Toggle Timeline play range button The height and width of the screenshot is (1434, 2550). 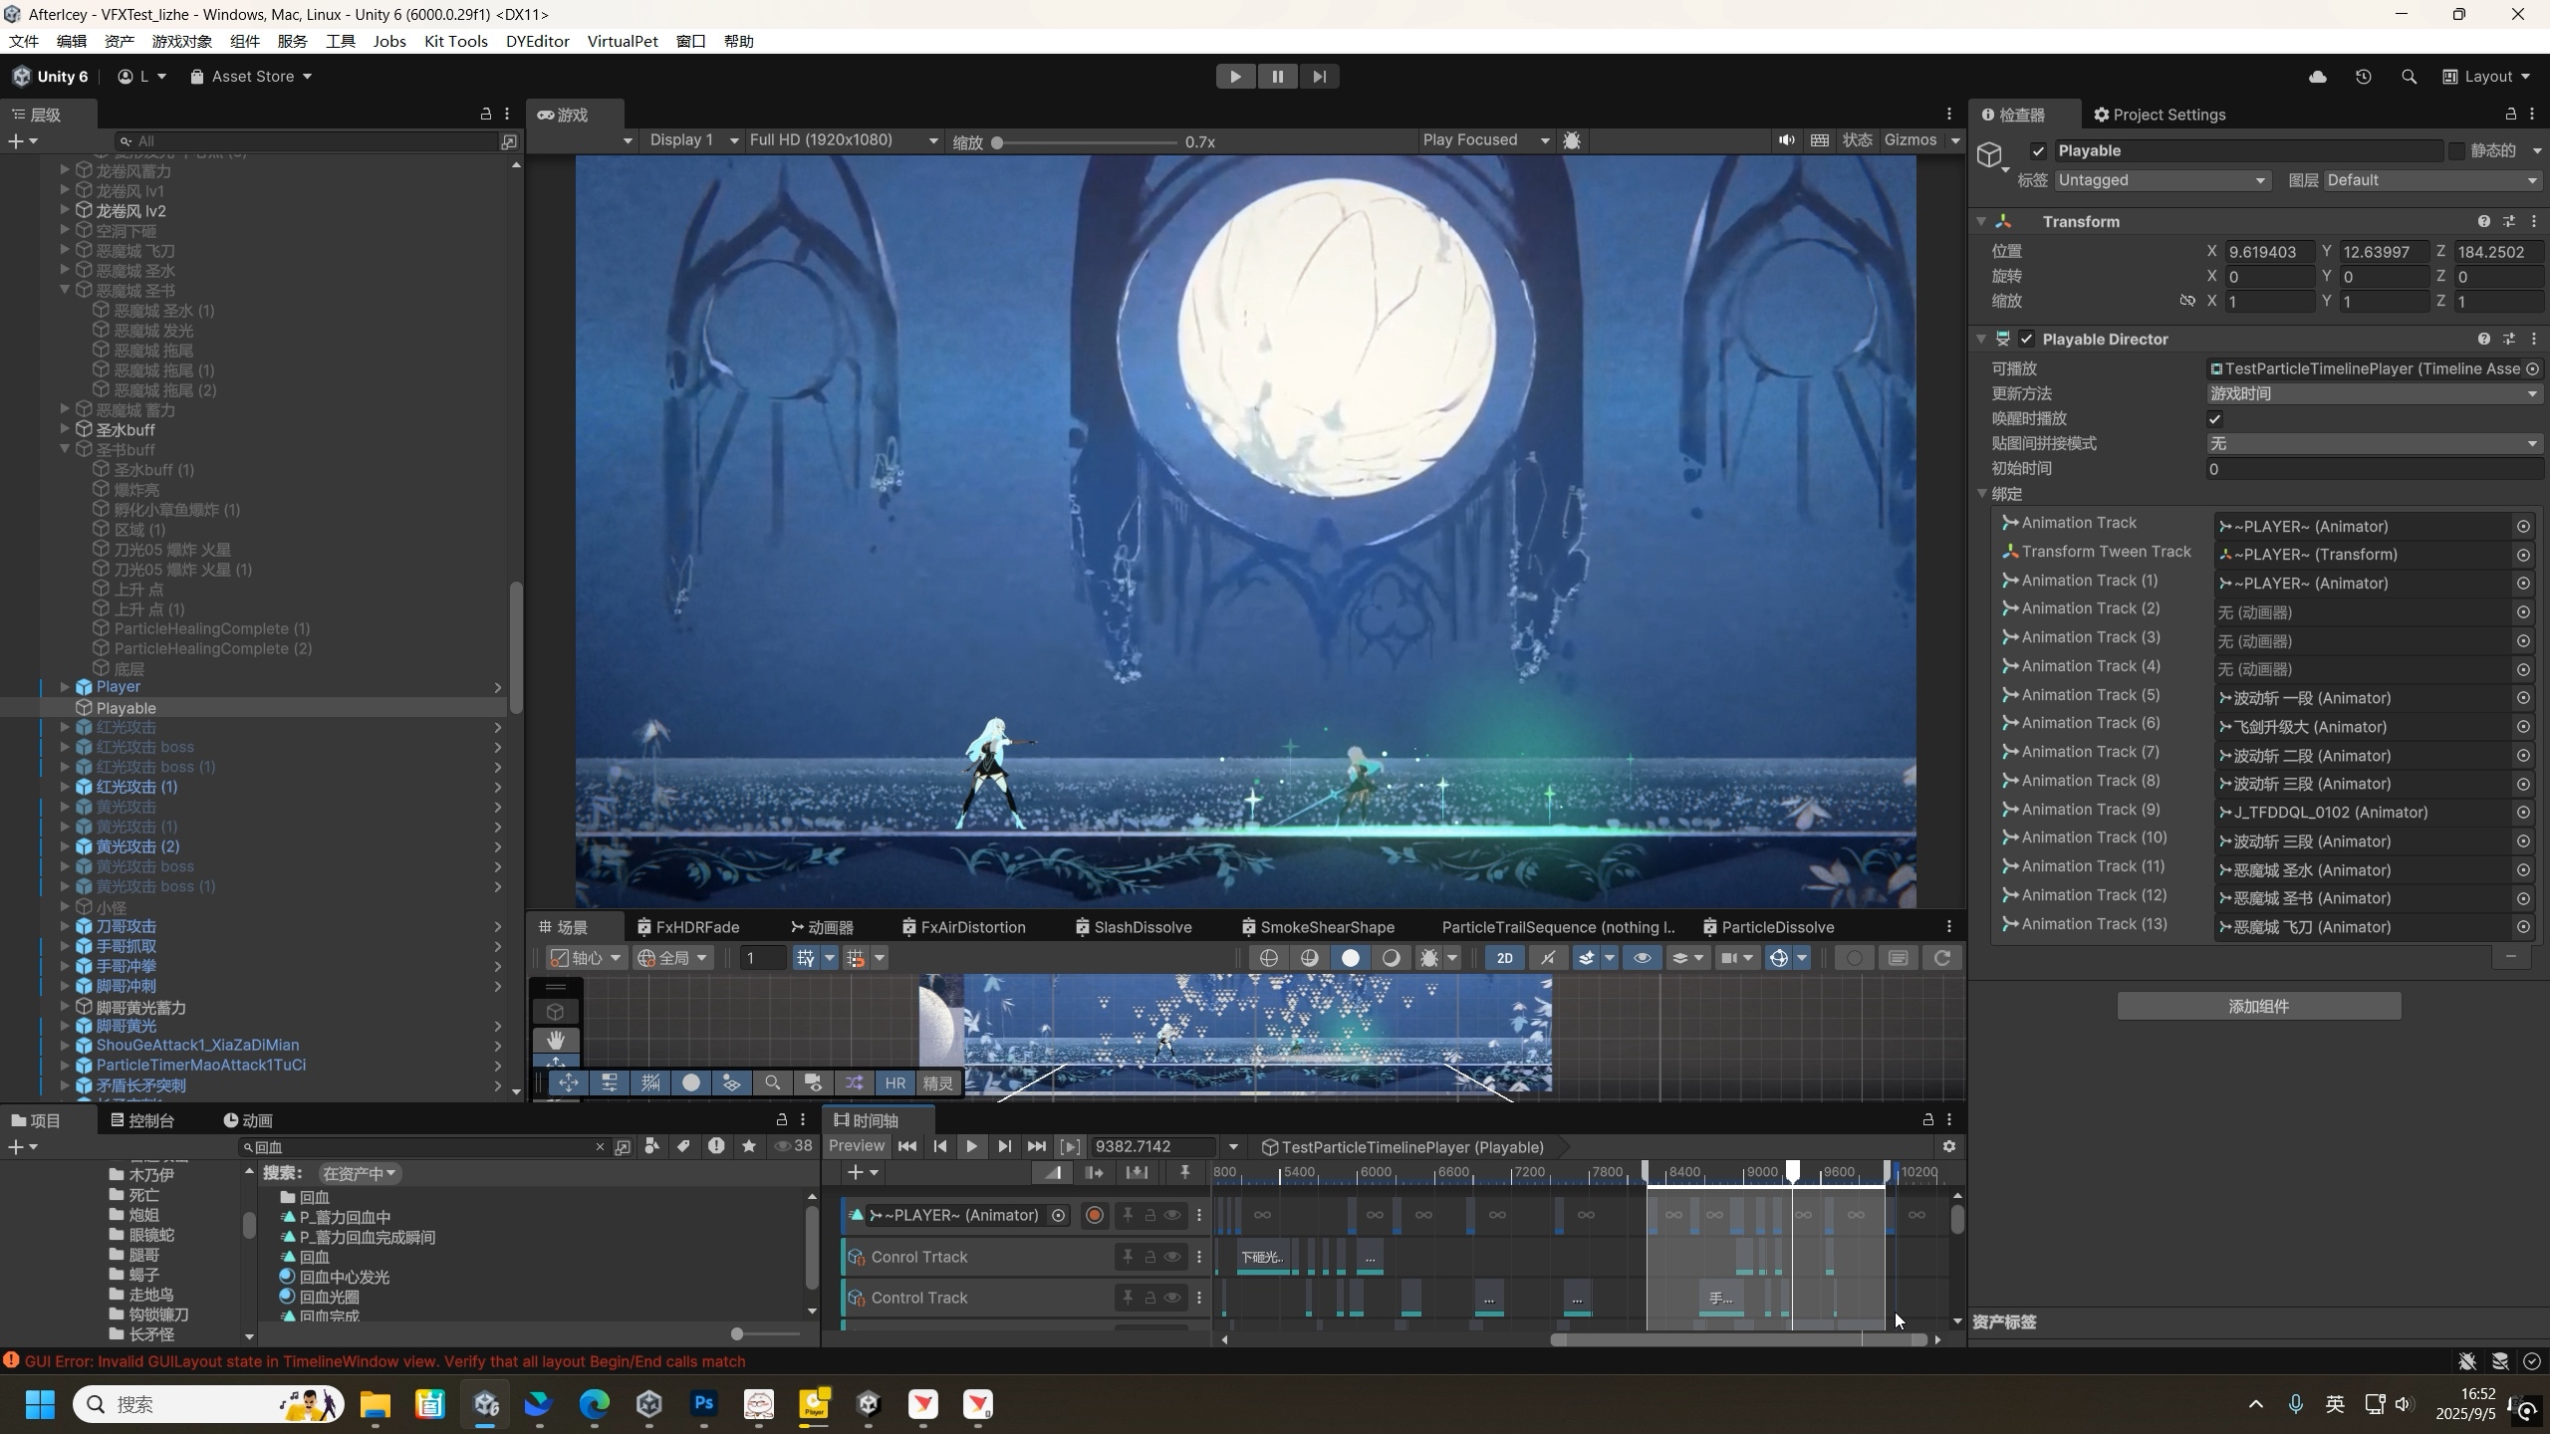[x=1069, y=1147]
